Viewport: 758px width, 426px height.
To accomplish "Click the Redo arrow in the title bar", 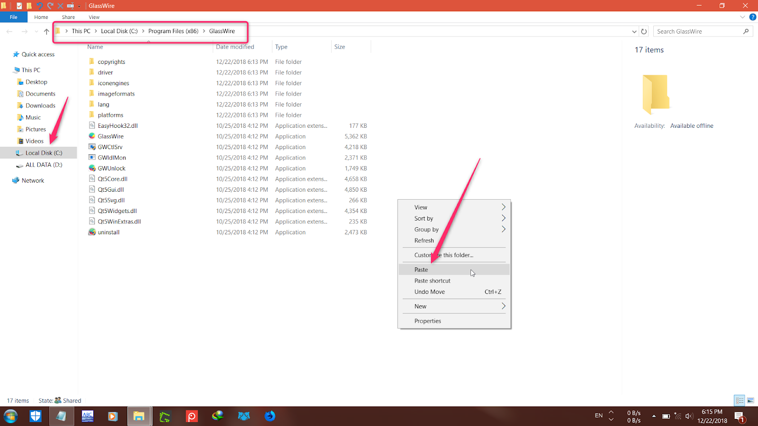I will pyautogui.click(x=50, y=6).
